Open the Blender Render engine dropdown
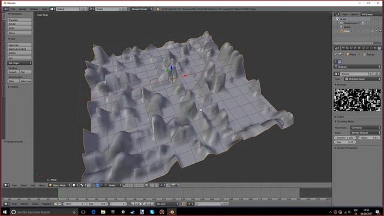 tap(142, 9)
